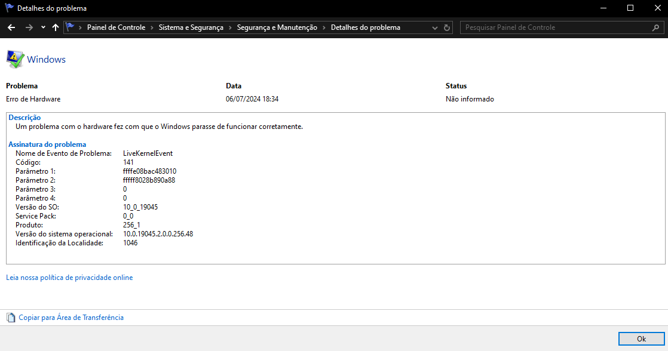Image resolution: width=668 pixels, height=351 pixels.
Task: Expand chevron after Painel de Controle
Action: tap(152, 27)
